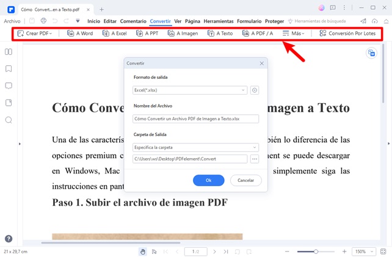Open the Comentario tab
The image size is (392, 257).
tap(133, 21)
